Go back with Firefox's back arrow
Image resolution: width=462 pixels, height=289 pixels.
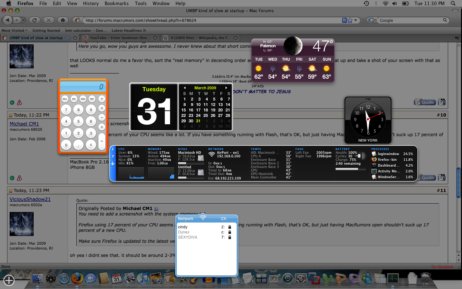pos(7,20)
